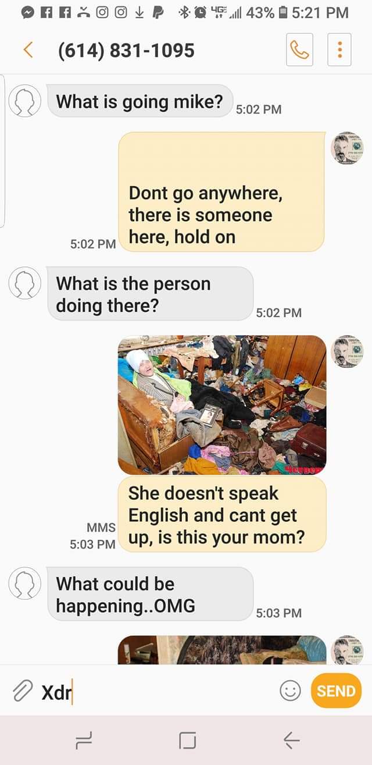The height and width of the screenshot is (765, 372).
Task: Tap sender profile picture next to top yellow bubble
Action: click(x=347, y=148)
